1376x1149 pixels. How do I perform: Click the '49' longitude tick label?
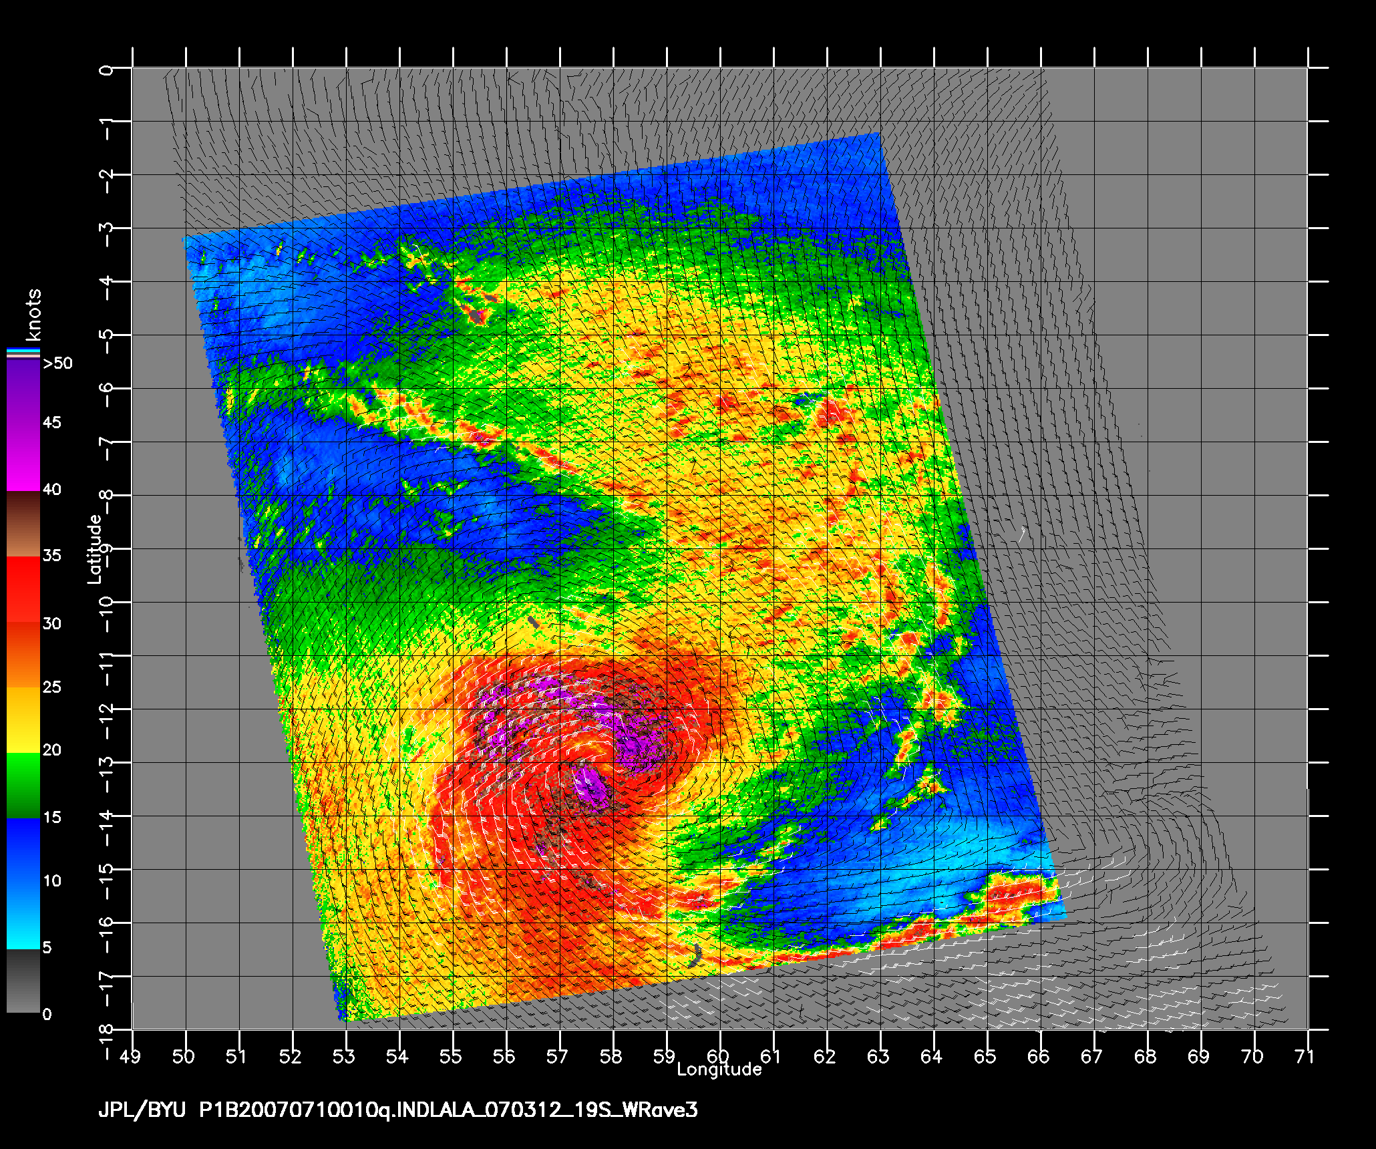(x=130, y=1056)
